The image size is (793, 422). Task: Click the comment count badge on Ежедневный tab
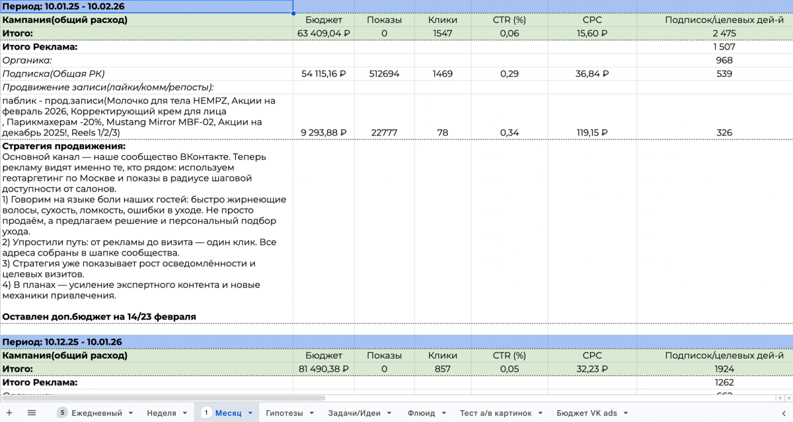[63, 413]
